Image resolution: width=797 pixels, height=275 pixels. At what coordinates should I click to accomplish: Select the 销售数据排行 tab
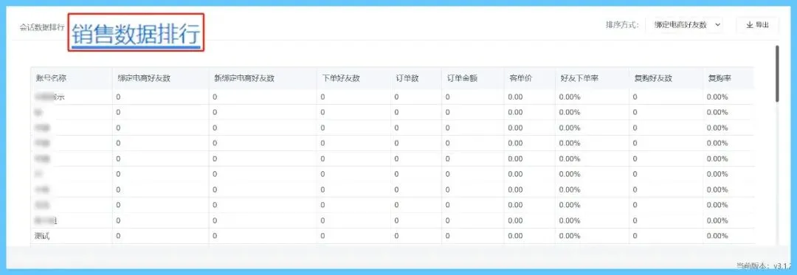pyautogui.click(x=136, y=35)
